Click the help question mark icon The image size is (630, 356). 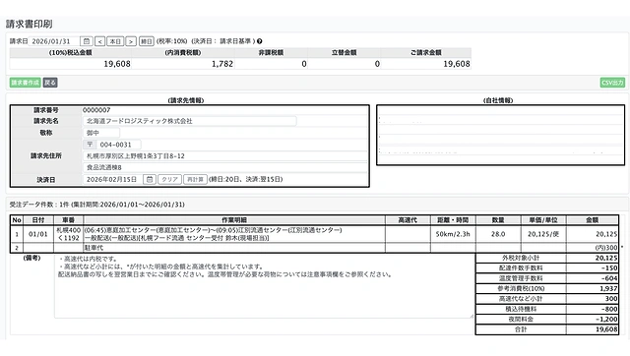click(x=260, y=41)
